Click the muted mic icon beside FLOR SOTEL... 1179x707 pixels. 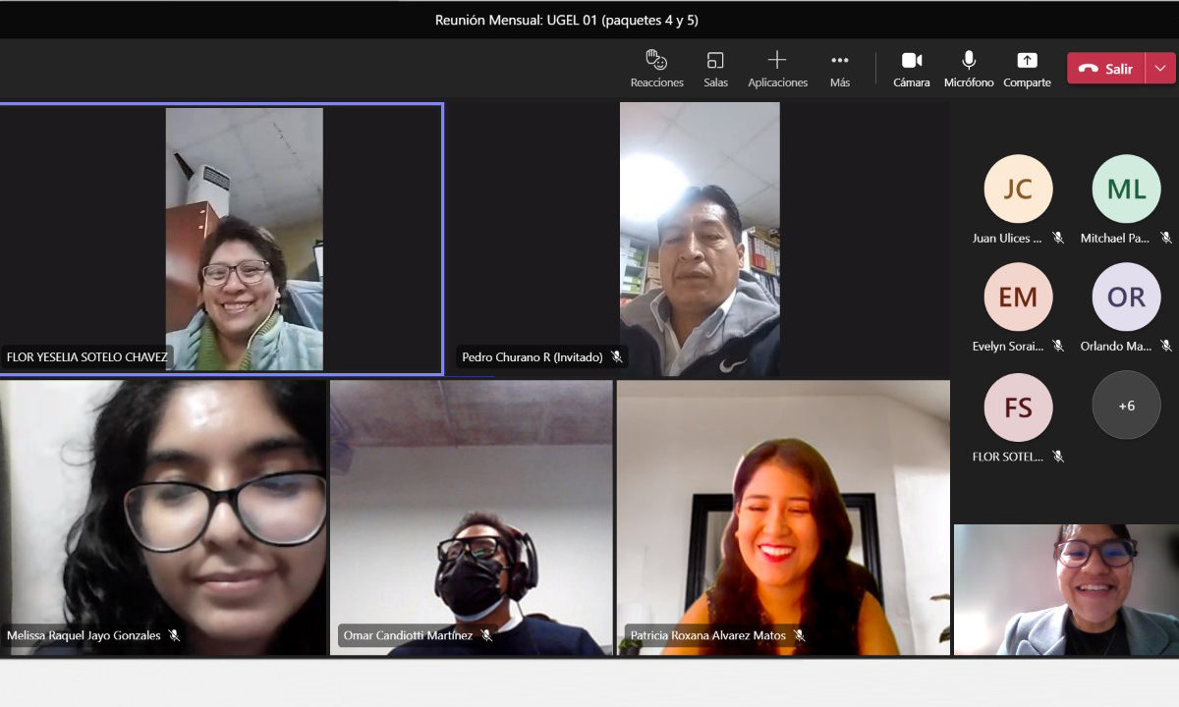tap(1058, 456)
